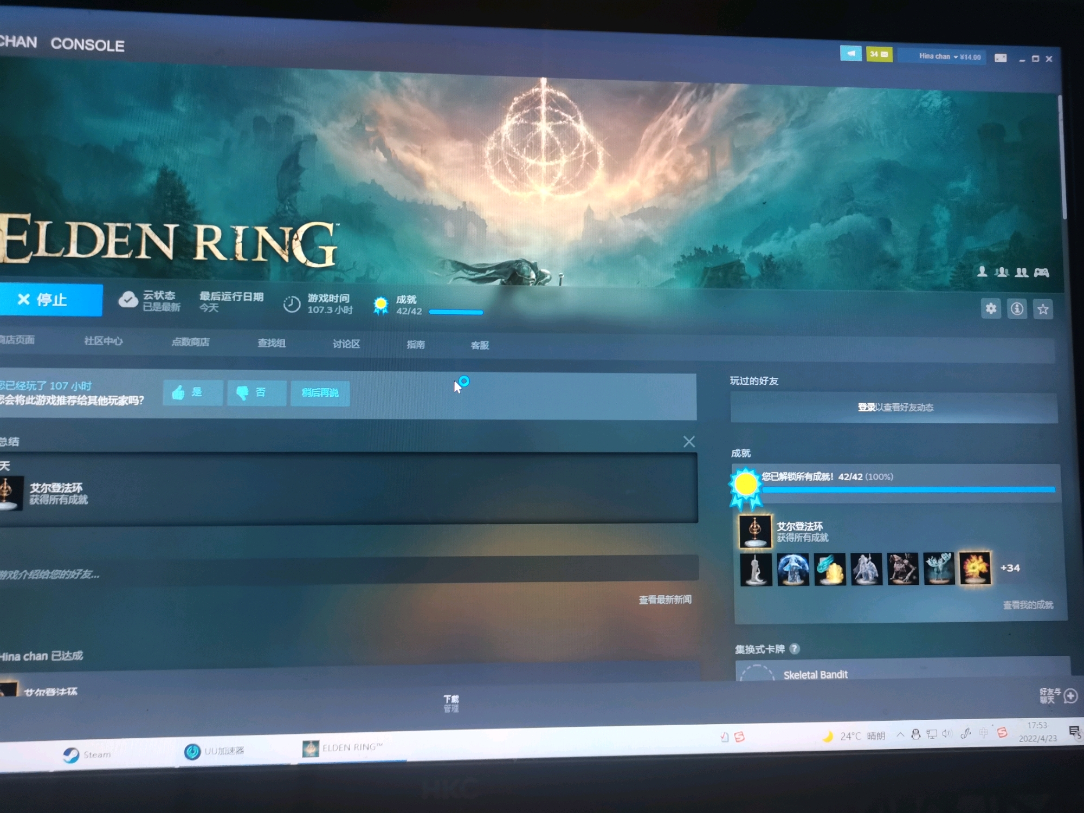Click the 登录 login to see friends link
This screenshot has height=813, width=1084.
pyautogui.click(x=867, y=407)
